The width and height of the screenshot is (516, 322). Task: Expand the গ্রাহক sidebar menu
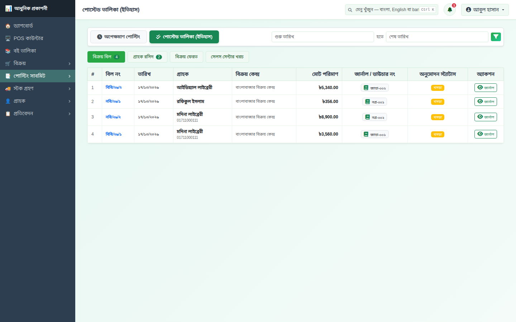tap(38, 101)
